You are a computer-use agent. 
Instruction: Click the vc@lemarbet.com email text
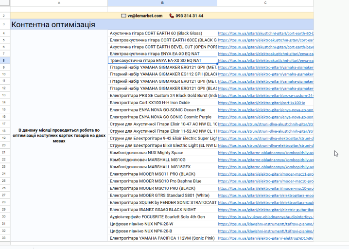pos(145,16)
